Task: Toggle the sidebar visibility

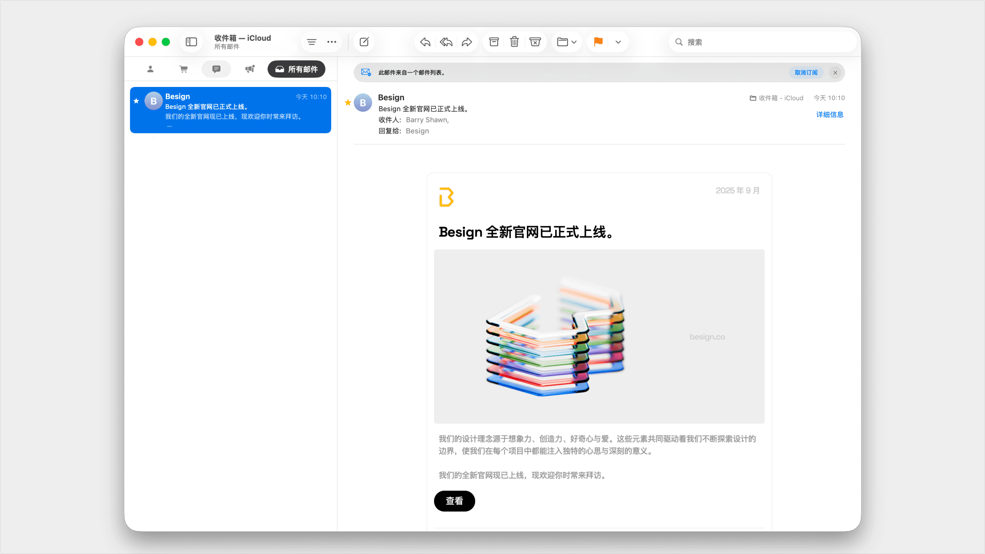Action: point(191,42)
